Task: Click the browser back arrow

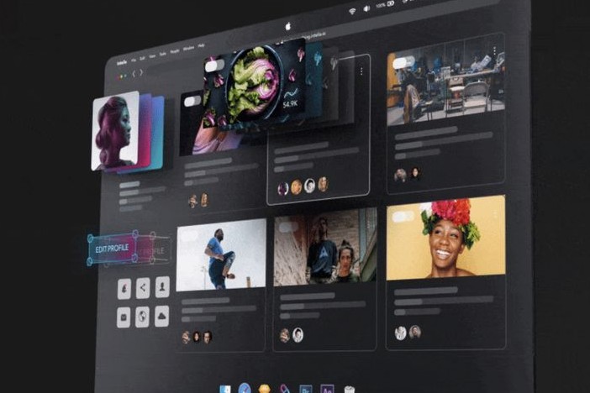Action: [x=133, y=74]
